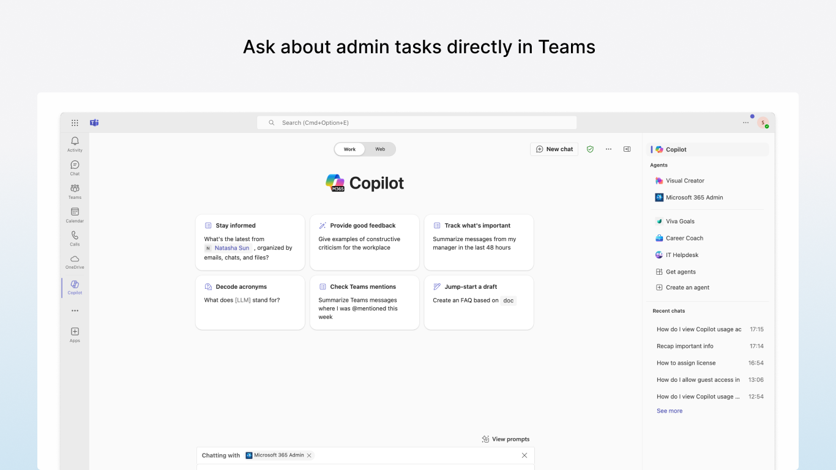The image size is (836, 470).
Task: Open the Microsoft 365 Admin agent
Action: click(x=689, y=198)
